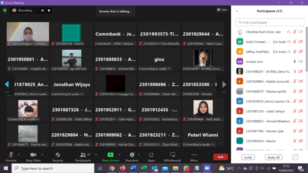
Task: Toggle video icon for Arresto Ario
Action: click(x=300, y=62)
